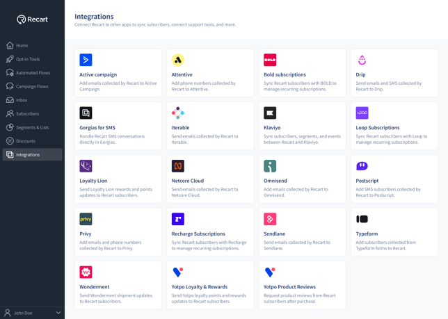Image resolution: width=448 pixels, height=319 pixels.
Task: Click the Discounts percent icon
Action: pyautogui.click(x=10, y=141)
